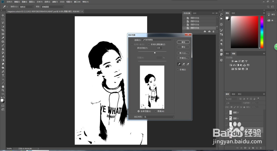277x151 pixels.
Task: Open the 文件 menu
Action: (9, 2)
